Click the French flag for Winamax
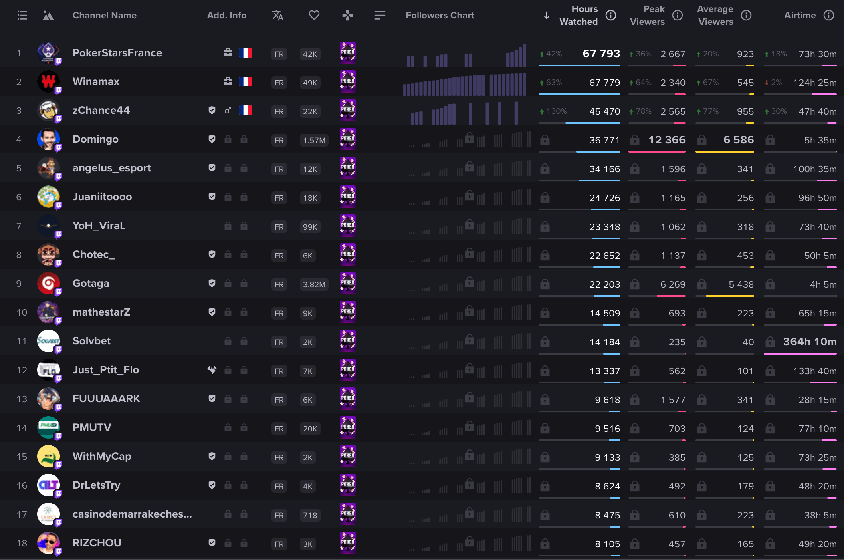Viewport: 844px width, 560px height. click(246, 82)
